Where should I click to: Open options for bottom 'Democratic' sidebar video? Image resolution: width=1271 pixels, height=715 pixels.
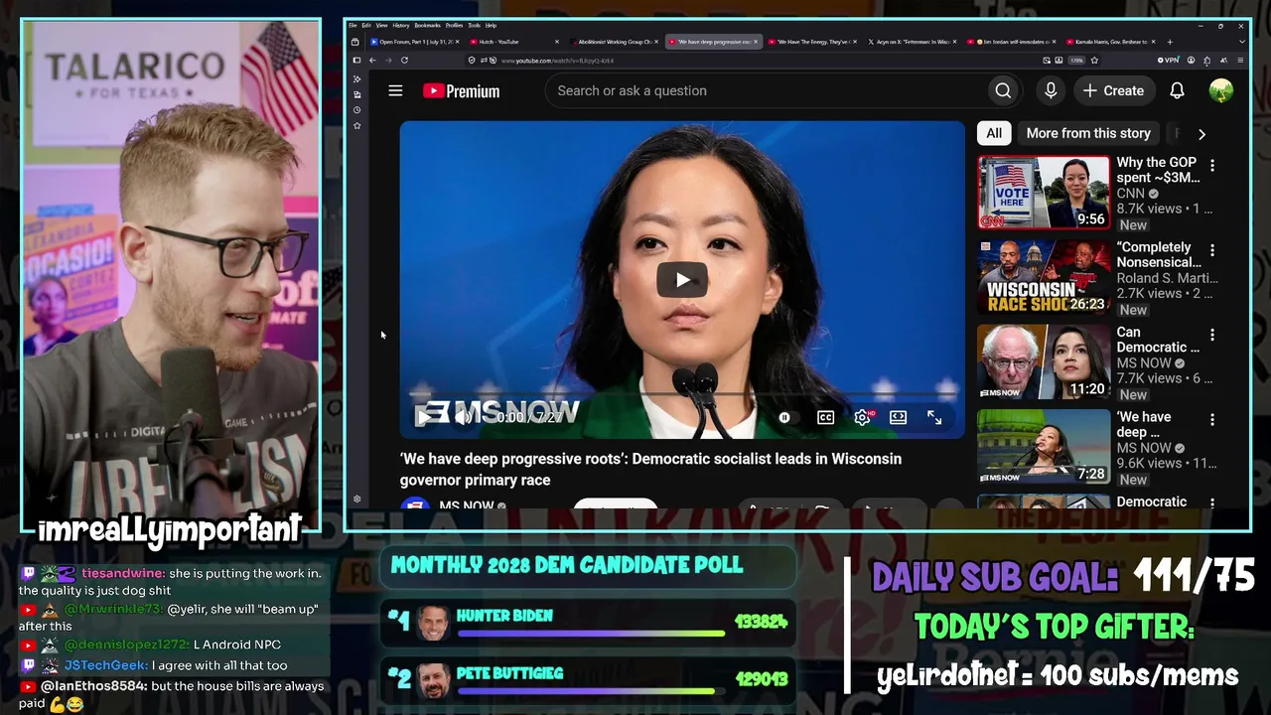coord(1211,502)
